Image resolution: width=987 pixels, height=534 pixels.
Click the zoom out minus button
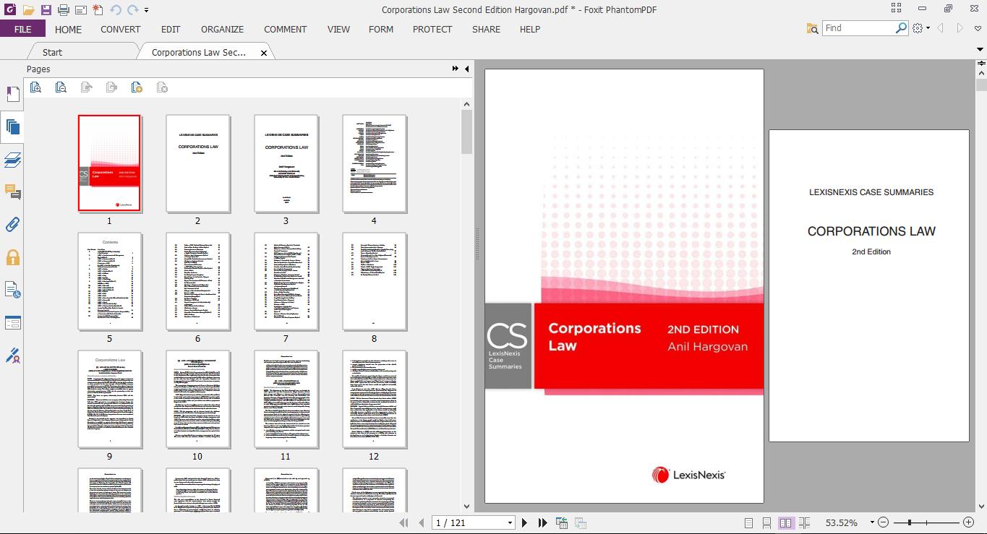tap(884, 522)
